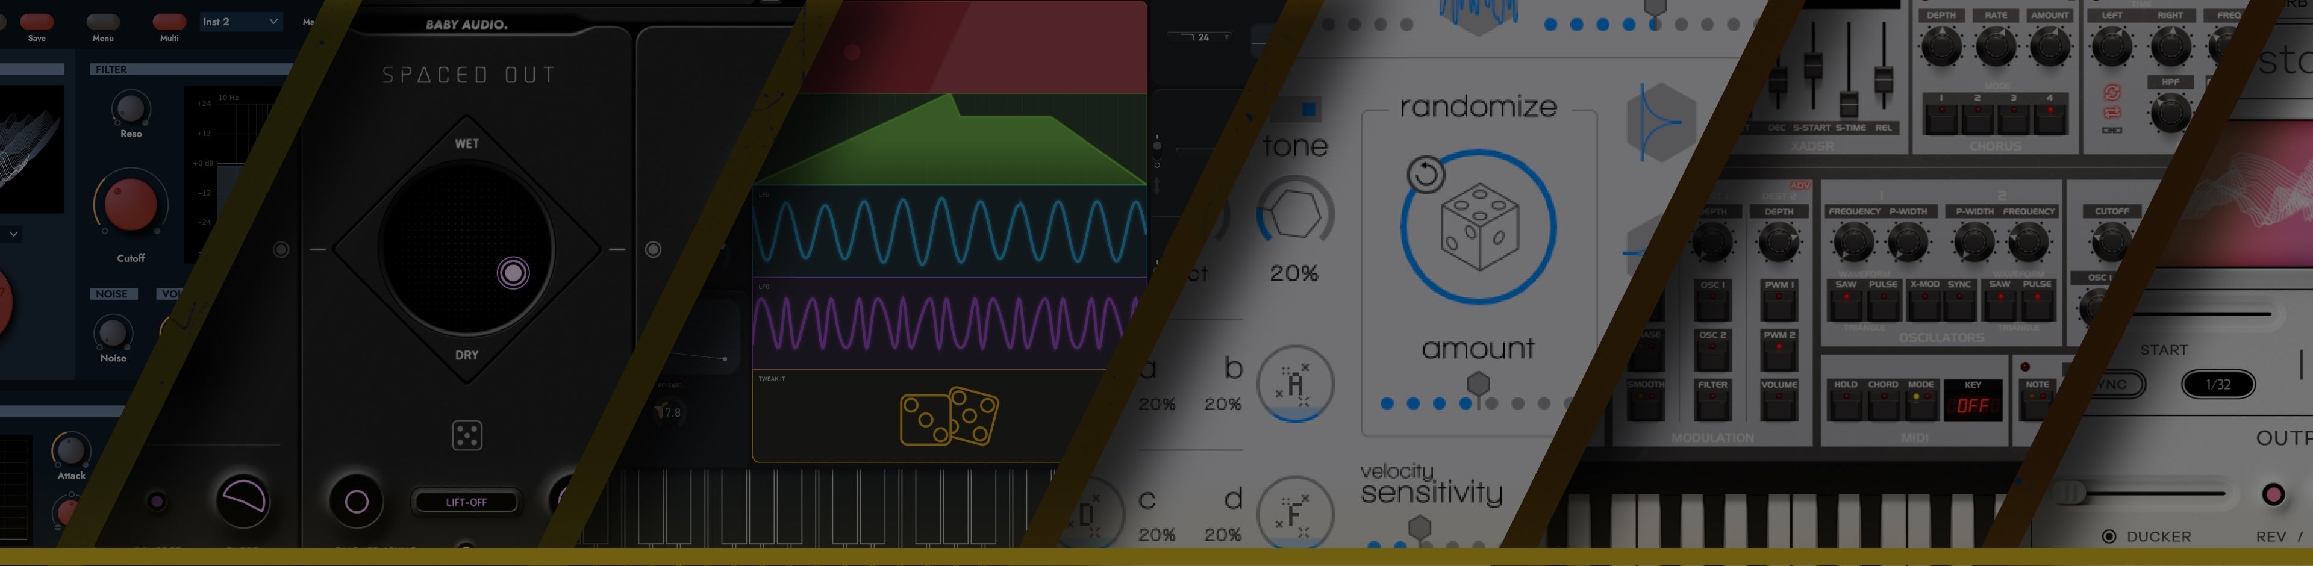Image resolution: width=2313 pixels, height=566 pixels.
Task: Click the purple puck in the WET/DRY pad
Action: 514,273
